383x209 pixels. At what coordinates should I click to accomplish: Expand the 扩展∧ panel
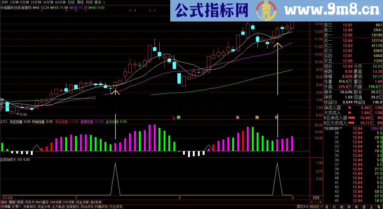pos(16,207)
